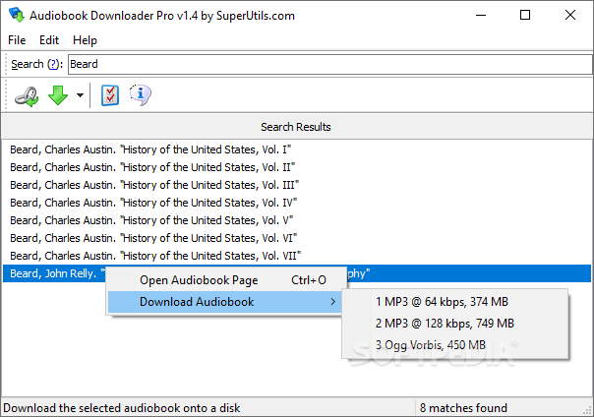Select History of the United States, Vol. VI
Screen dimensions: 594x417
pos(153,238)
